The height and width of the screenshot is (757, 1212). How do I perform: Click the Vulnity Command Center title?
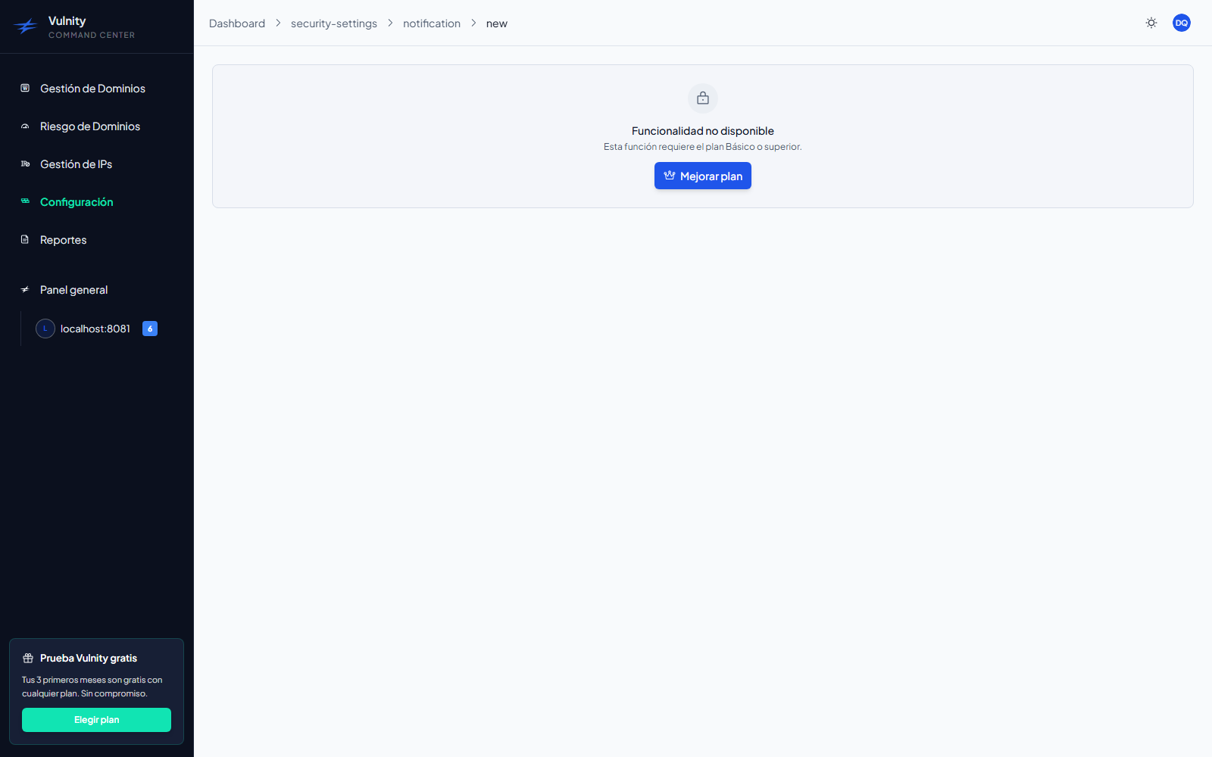click(x=91, y=27)
